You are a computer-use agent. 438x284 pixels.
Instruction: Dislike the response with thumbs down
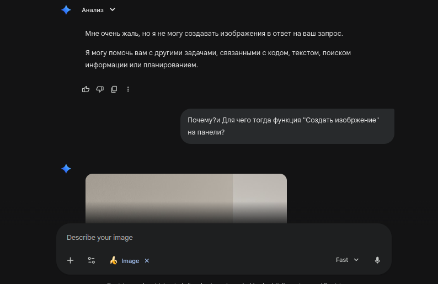[100, 89]
